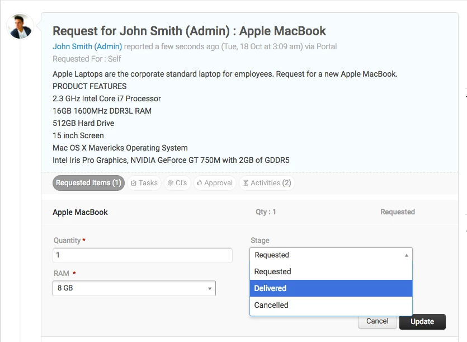Collapse the Stage dropdown using its arrow
Viewport: 467px width, 342px height.
click(x=406, y=255)
